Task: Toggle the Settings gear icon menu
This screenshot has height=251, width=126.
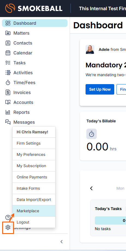Action: point(8,227)
